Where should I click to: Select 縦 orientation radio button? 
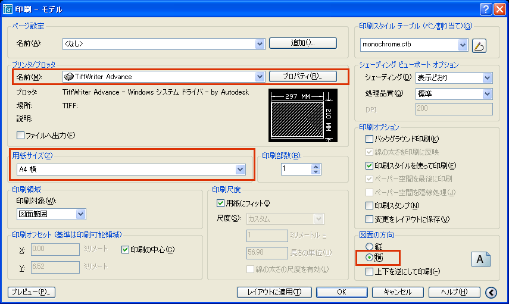click(x=369, y=246)
